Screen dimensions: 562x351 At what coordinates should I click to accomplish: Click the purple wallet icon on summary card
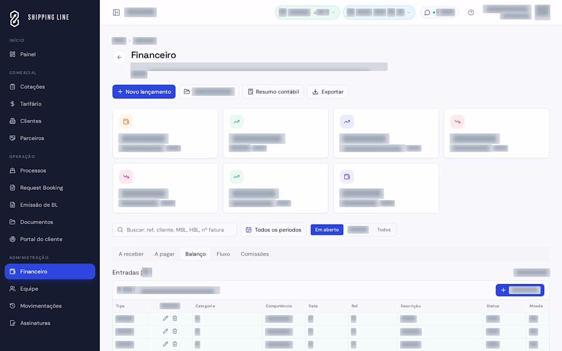[347, 177]
